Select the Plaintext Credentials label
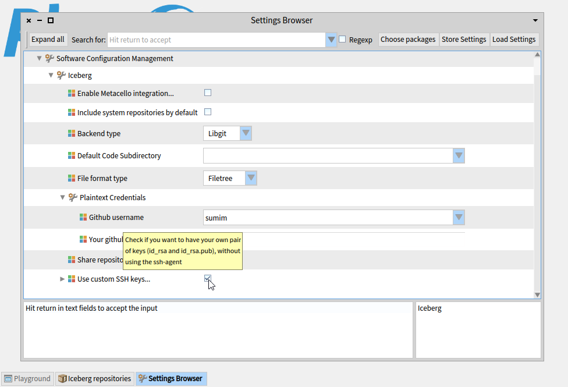The image size is (568, 387). click(x=113, y=197)
